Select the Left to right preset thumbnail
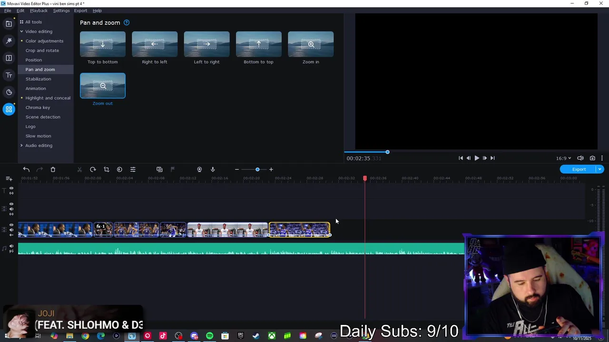 click(x=206, y=44)
